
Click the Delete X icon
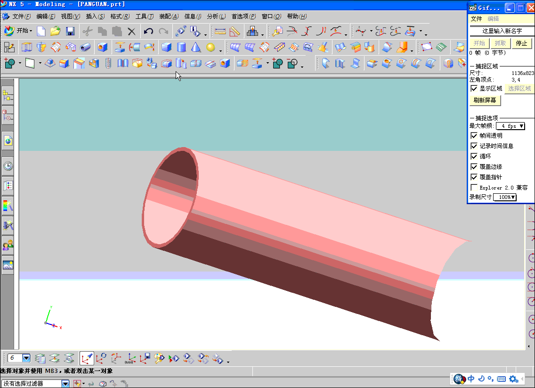tap(131, 32)
